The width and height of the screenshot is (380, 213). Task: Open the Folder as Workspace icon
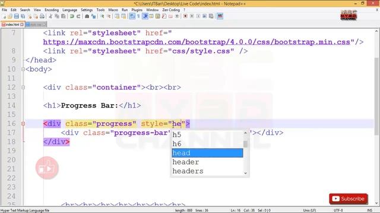170,16
